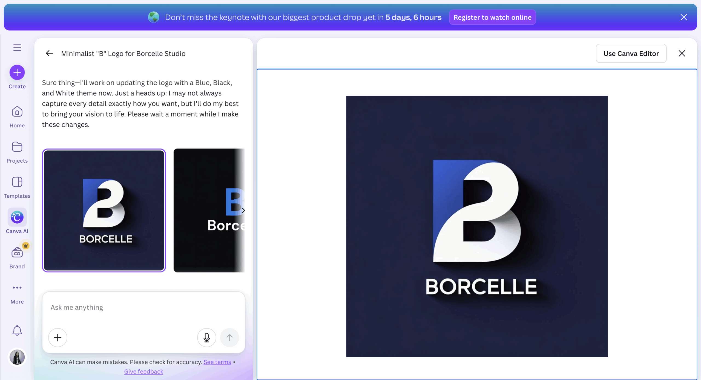Image resolution: width=701 pixels, height=380 pixels.
Task: Click the Use Canva Editor button
Action: coord(631,53)
